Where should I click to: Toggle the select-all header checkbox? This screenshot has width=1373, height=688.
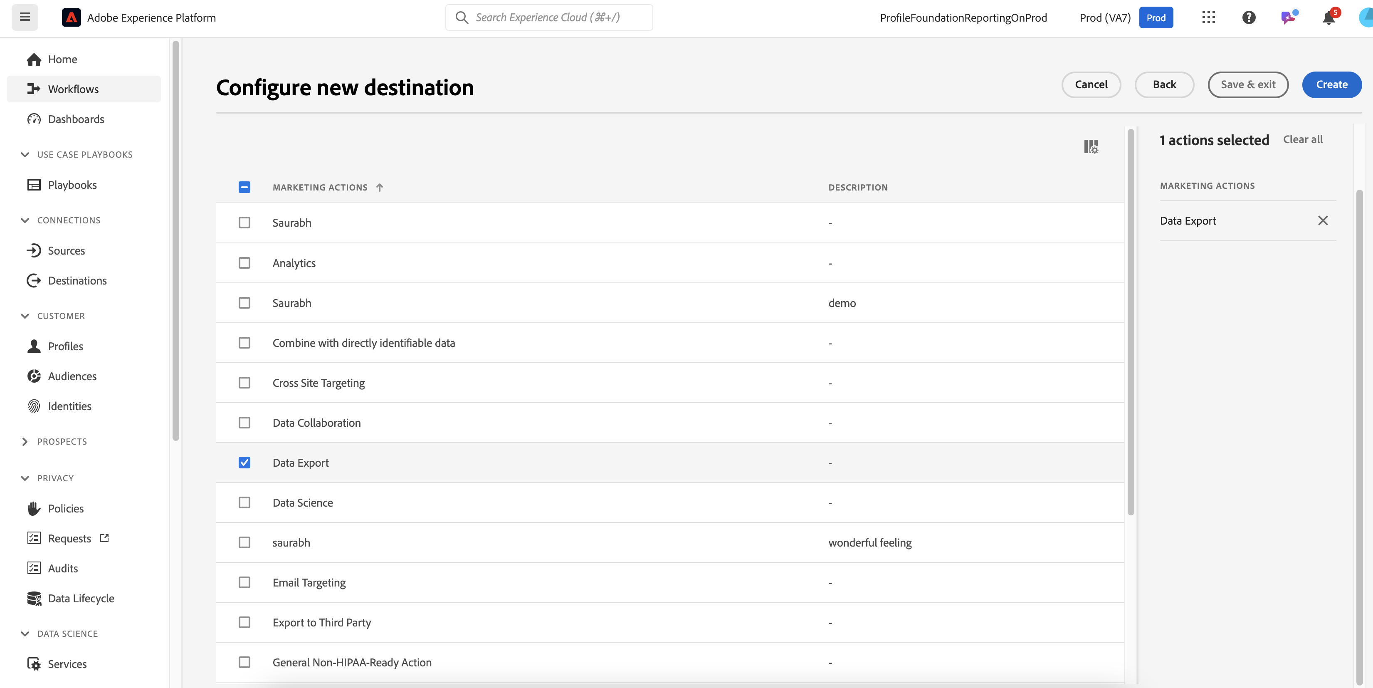[x=244, y=187]
